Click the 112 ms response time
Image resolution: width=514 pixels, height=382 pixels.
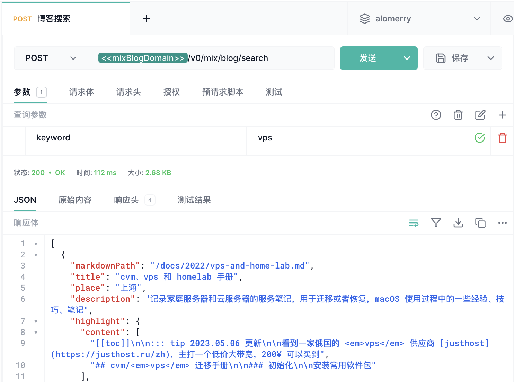[105, 173]
